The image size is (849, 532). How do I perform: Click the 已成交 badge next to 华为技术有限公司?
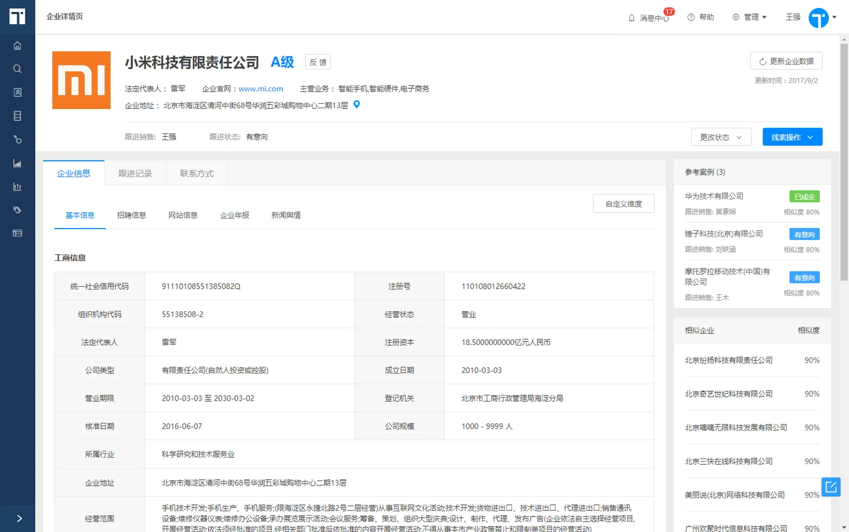point(804,196)
